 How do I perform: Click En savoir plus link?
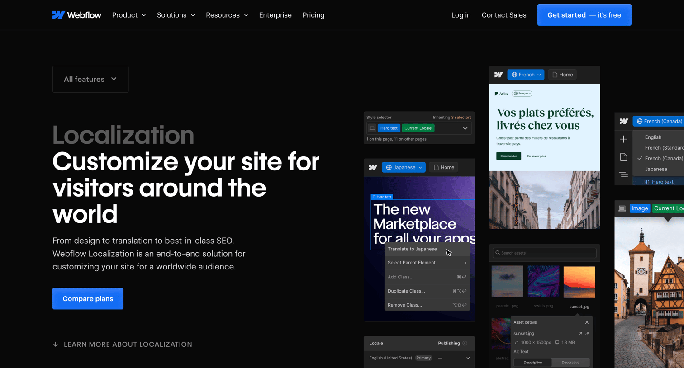coord(537,156)
